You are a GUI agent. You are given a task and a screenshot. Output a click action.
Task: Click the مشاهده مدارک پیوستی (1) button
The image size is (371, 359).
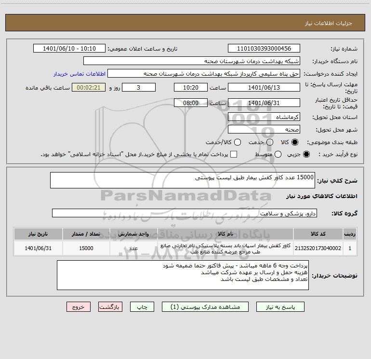click(x=205, y=307)
